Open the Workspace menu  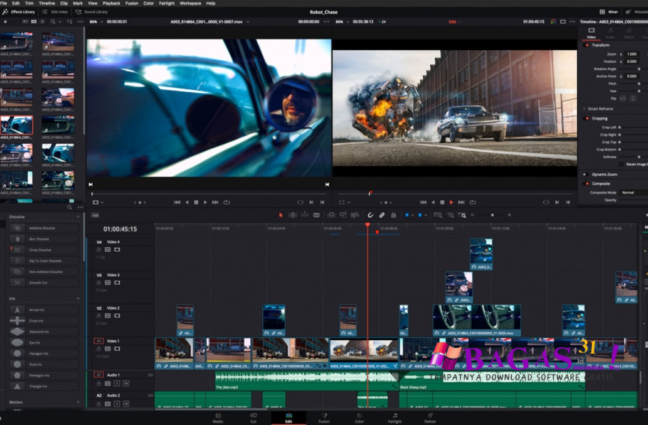coord(190,3)
